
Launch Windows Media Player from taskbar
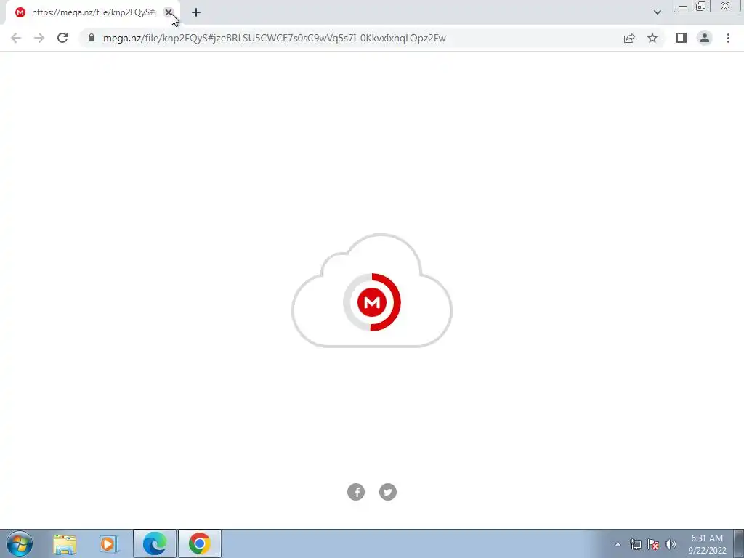[108, 544]
